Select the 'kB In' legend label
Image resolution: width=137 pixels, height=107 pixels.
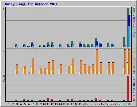134,87
